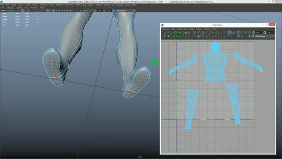Open the UV Editor Tool menu
The width and height of the screenshot is (282, 159).
(x=186, y=29)
